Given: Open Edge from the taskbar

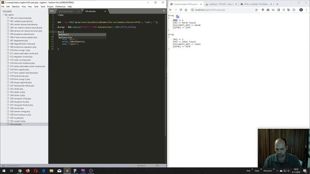Looking at the screenshot, I should 44,171.
